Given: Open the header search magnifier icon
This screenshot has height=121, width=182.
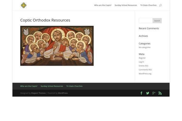Looking at the screenshot, I should tap(160, 5).
